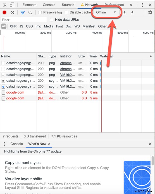The height and width of the screenshot is (194, 155).
Task: Close the bottom drawer panel
Action: tap(150, 144)
